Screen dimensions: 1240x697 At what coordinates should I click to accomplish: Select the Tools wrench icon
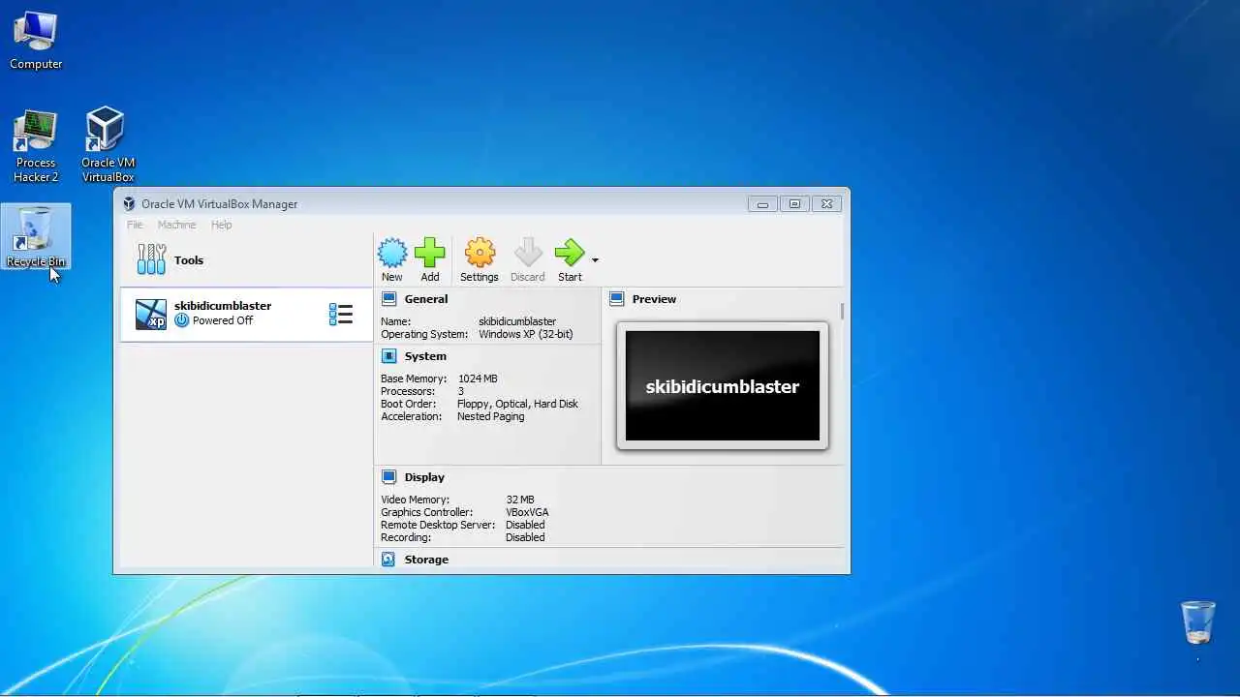tap(151, 259)
